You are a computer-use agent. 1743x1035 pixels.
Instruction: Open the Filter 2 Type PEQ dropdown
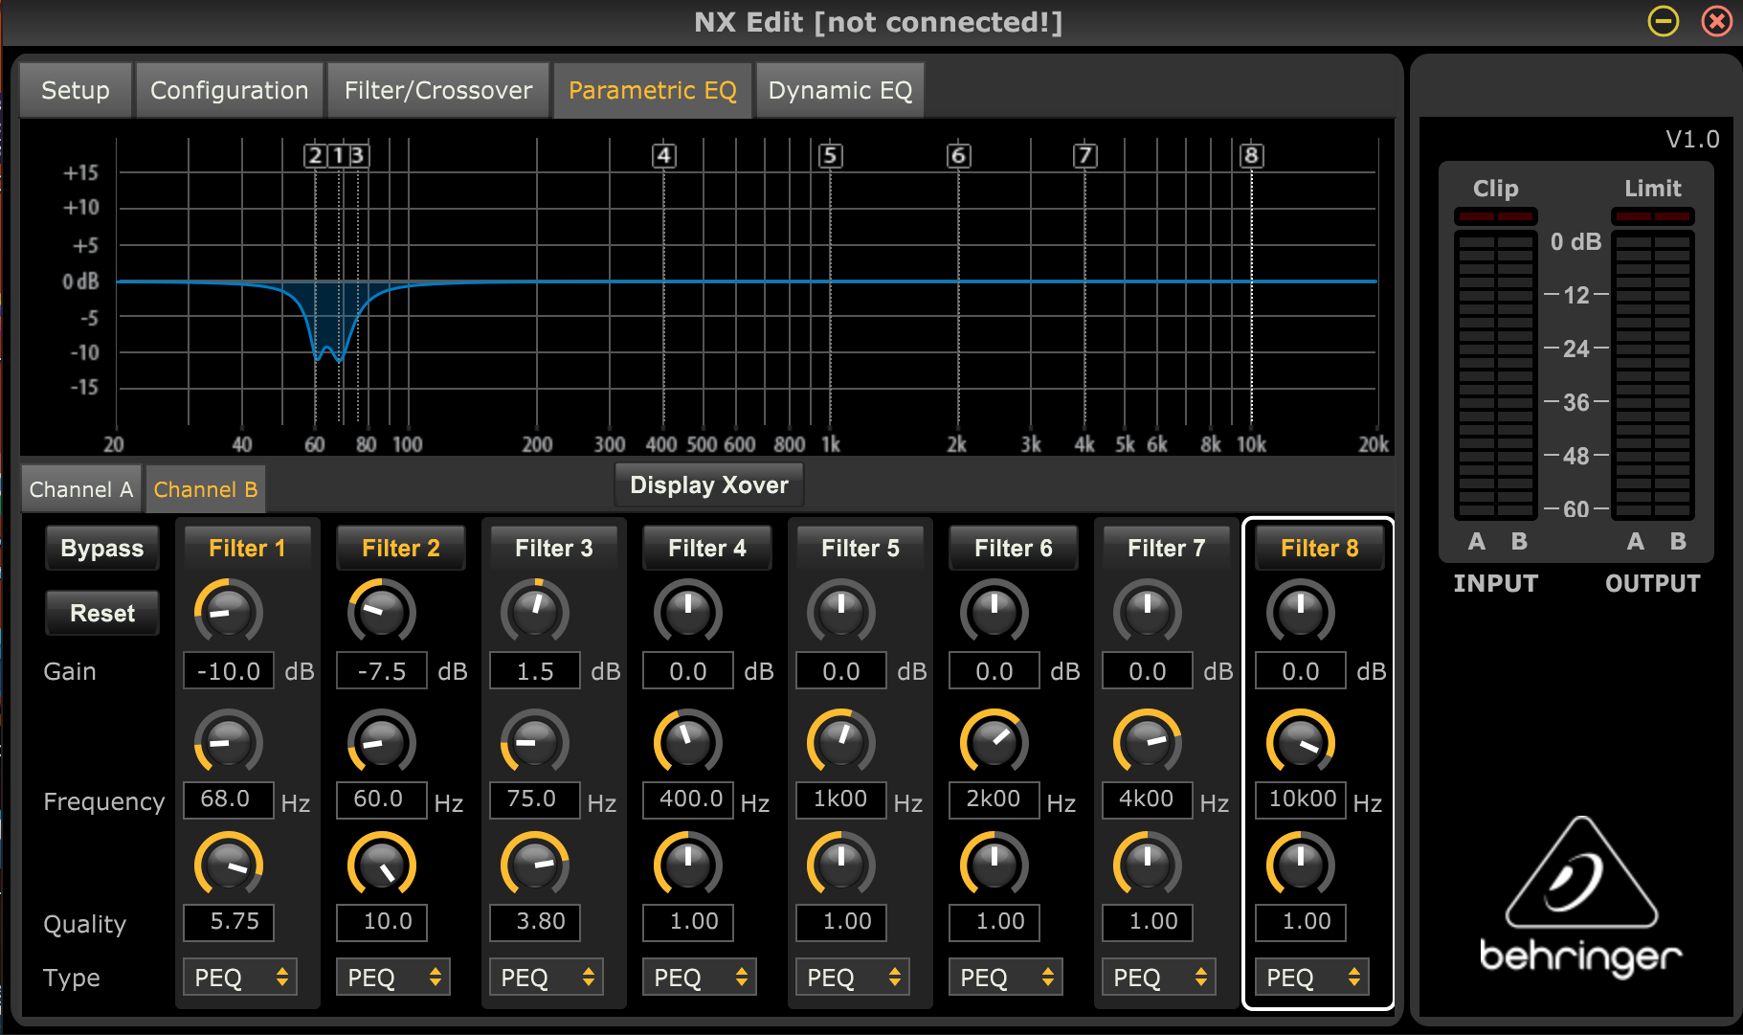tap(393, 978)
